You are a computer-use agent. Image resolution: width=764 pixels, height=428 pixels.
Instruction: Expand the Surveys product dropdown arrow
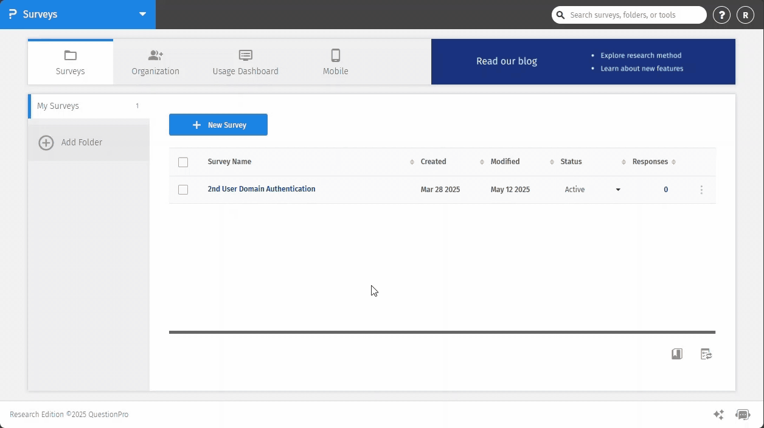coord(142,14)
